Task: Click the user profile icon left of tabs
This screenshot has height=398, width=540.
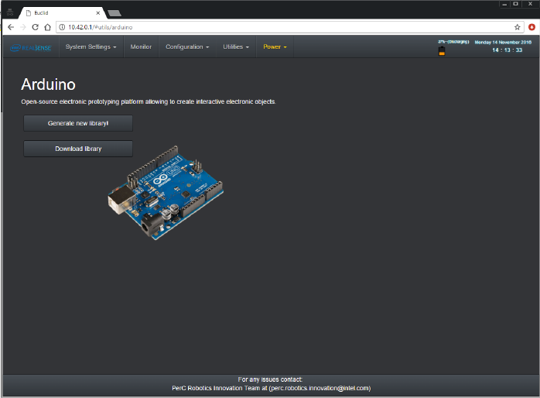Action: (10, 12)
